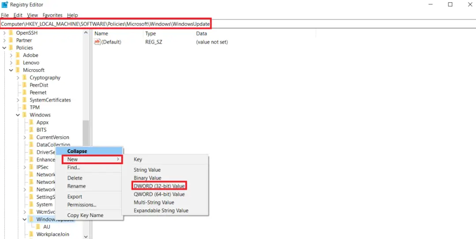Select the DataCollection key

[53, 145]
